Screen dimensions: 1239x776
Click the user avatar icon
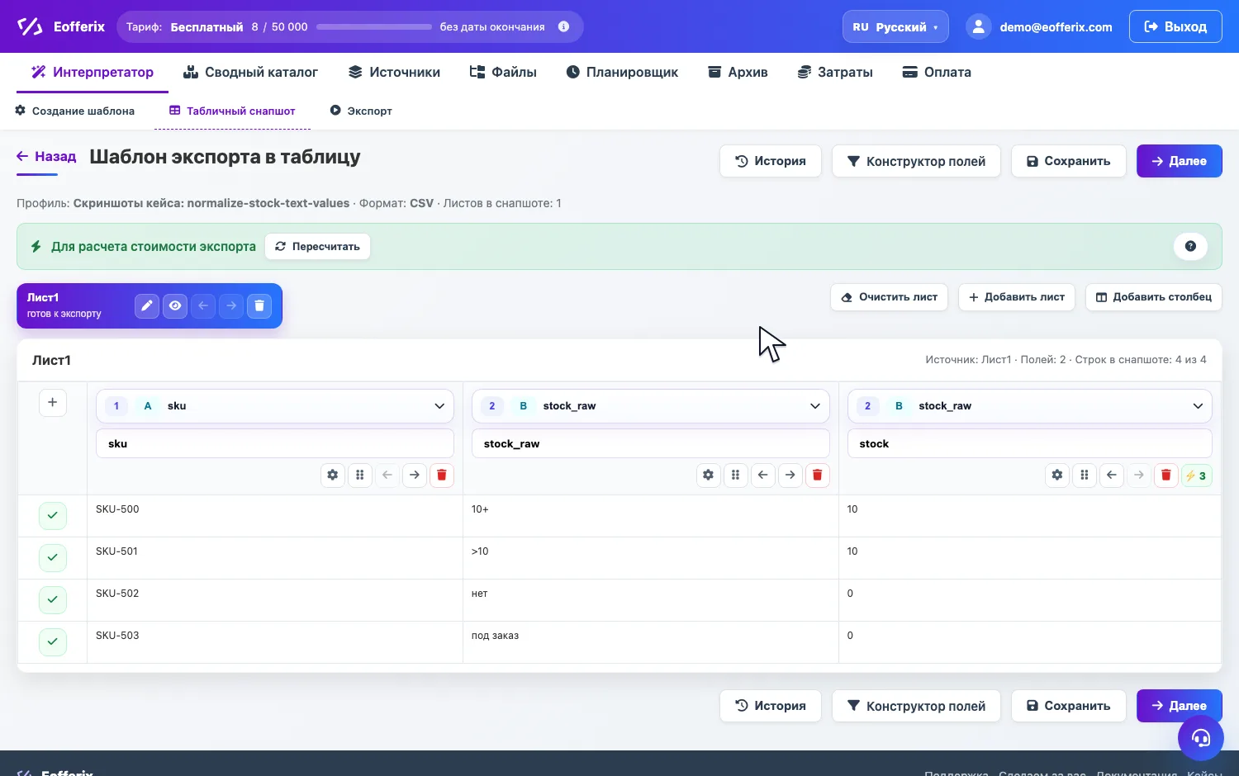(x=978, y=26)
